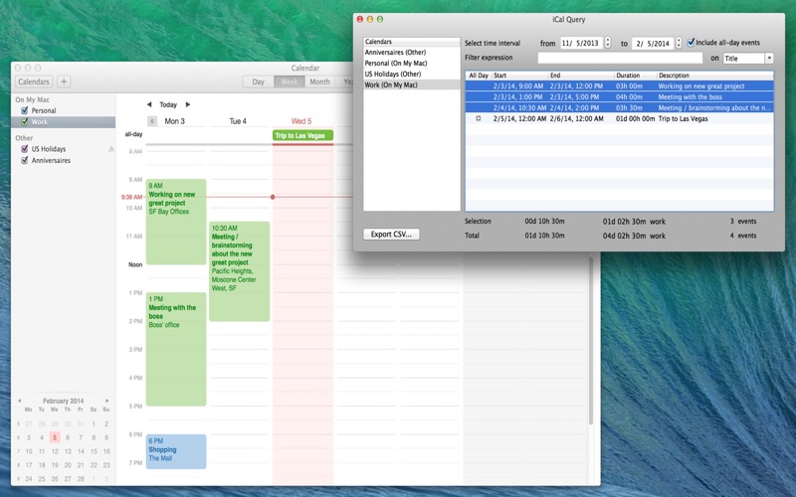Select 14 in February mini calendar
796x497 pixels.
[x=81, y=451]
